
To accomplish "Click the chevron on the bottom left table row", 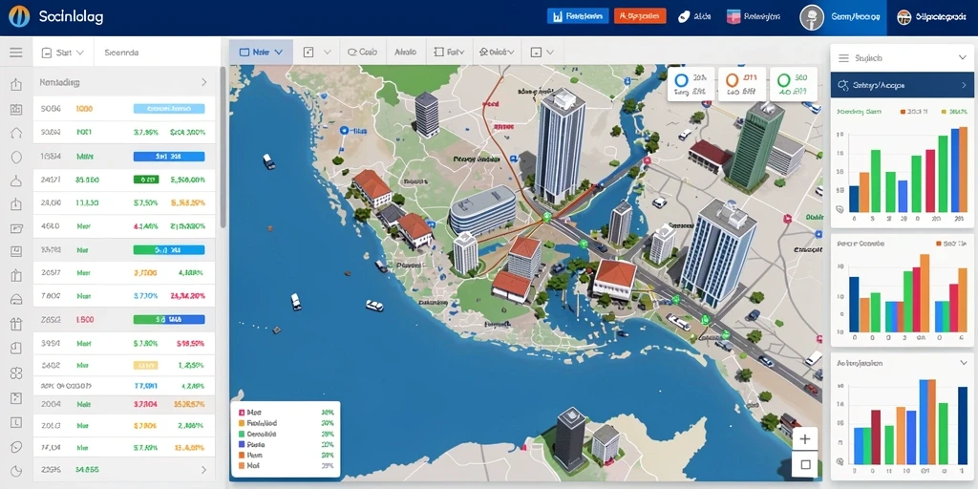I will 204,470.
